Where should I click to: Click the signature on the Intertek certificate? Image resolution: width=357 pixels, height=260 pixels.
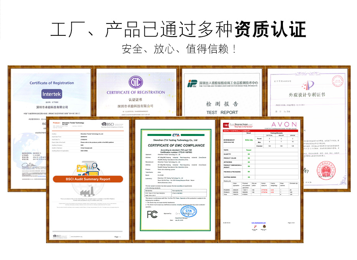point(29,165)
